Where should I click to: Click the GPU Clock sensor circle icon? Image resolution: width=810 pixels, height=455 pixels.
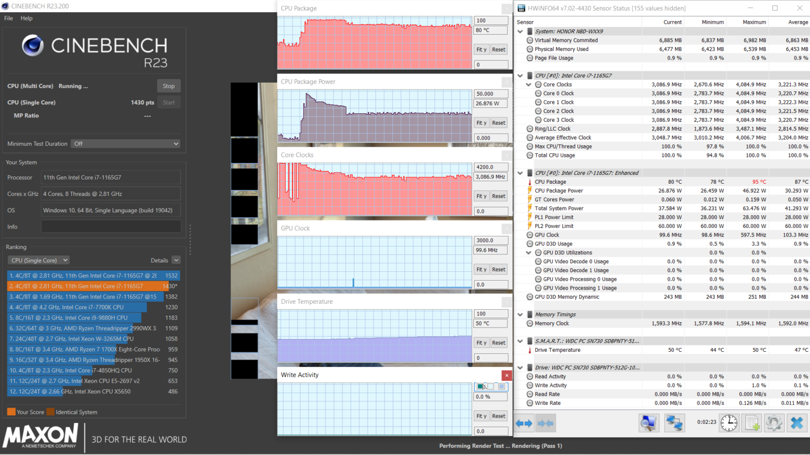[529, 235]
